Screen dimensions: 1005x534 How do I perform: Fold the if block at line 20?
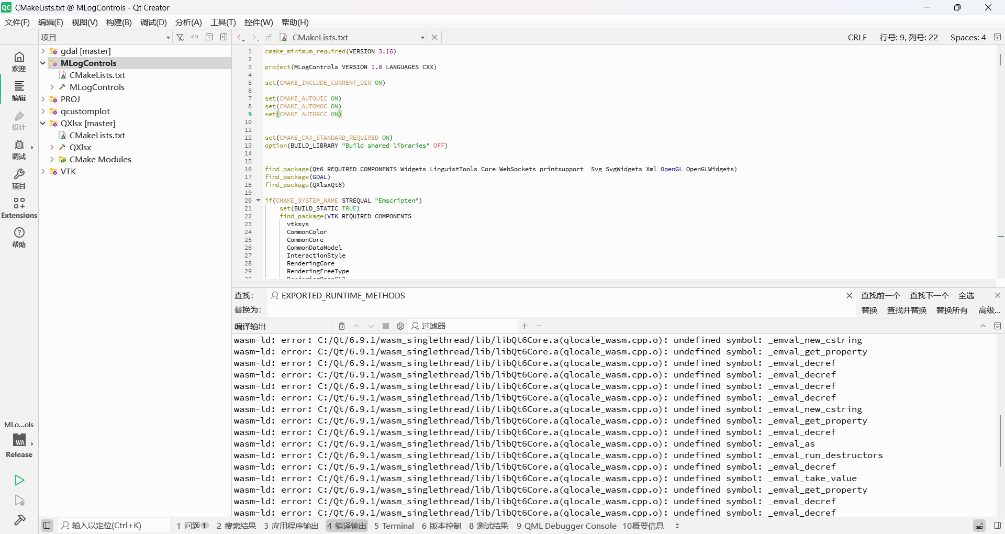pyautogui.click(x=258, y=200)
